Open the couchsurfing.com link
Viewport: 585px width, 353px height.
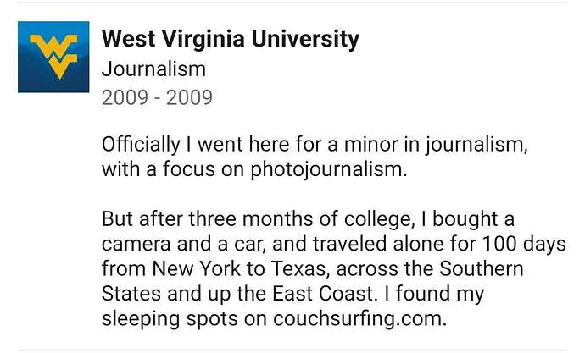pos(359,319)
